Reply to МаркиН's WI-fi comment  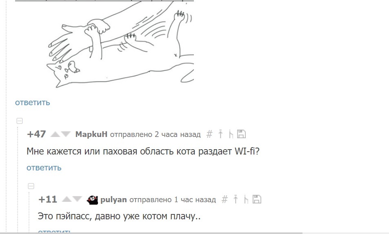[44, 168]
